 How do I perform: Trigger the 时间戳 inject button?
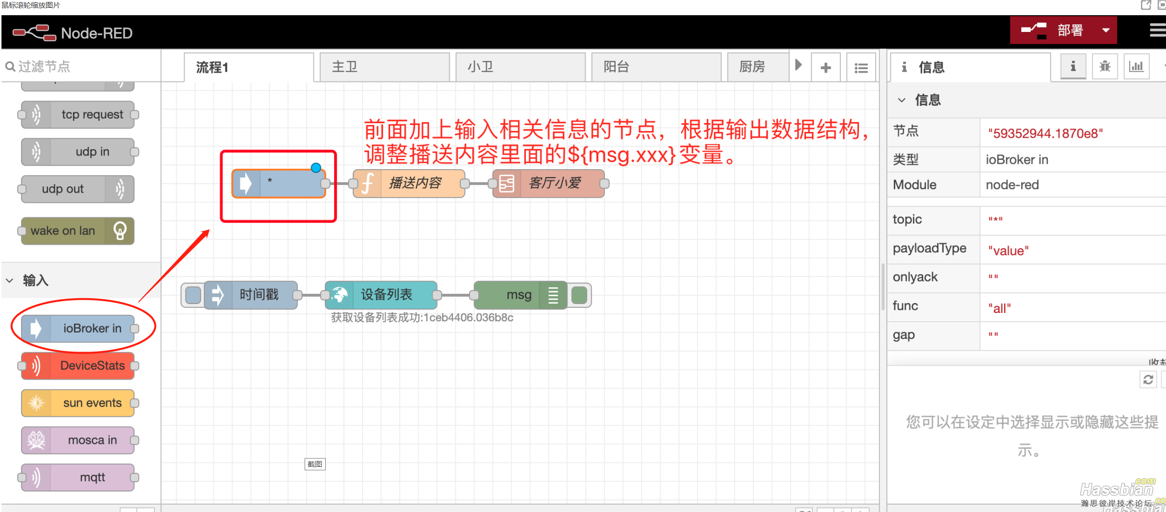[x=193, y=295]
